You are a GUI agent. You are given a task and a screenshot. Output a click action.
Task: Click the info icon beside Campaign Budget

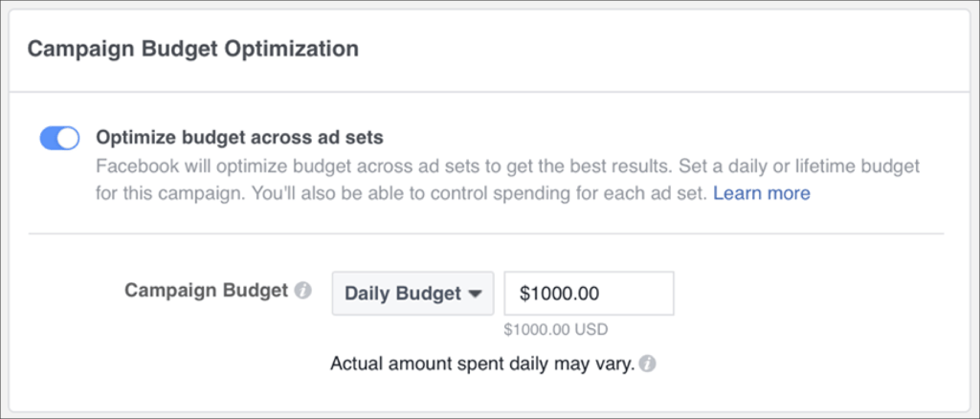(303, 291)
